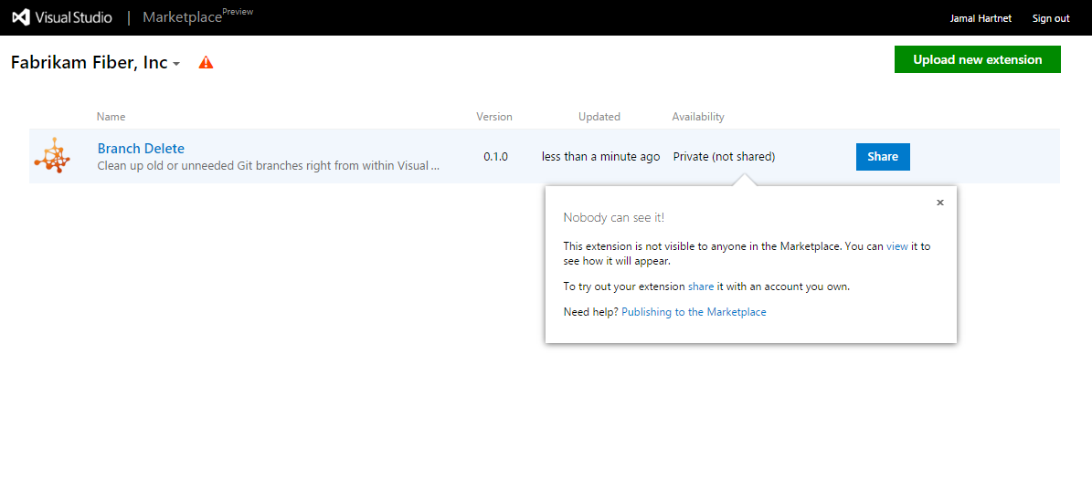Click 'Private (not shared)' availability text

pyautogui.click(x=725, y=157)
